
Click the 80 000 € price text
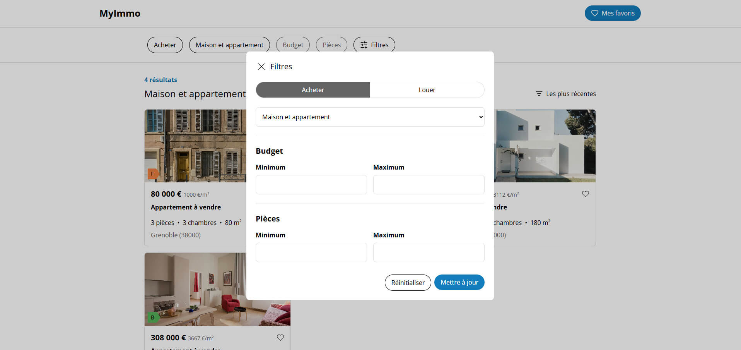(x=166, y=194)
